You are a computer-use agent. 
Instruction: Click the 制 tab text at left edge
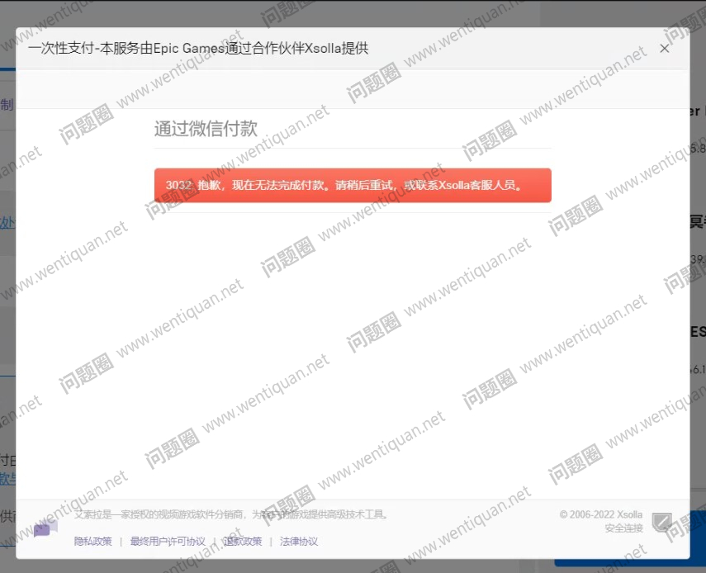pos(7,105)
